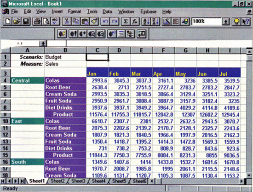
Task: Open the Edit menu
Action: pyautogui.click(x=27, y=11)
